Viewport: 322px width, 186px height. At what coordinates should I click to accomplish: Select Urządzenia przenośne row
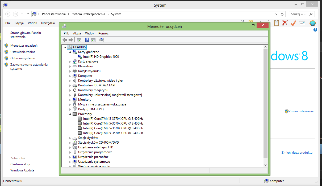tap(93, 157)
